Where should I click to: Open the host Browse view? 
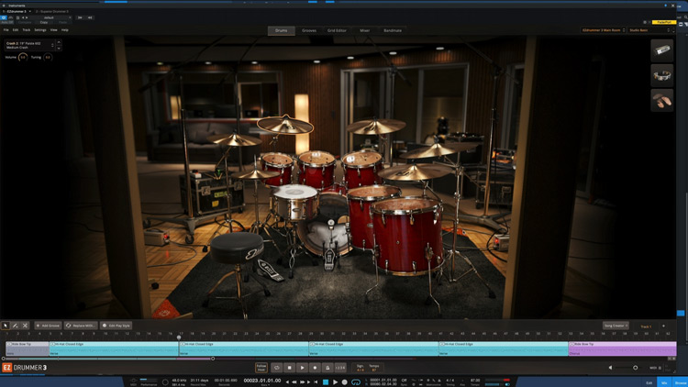tap(680, 382)
